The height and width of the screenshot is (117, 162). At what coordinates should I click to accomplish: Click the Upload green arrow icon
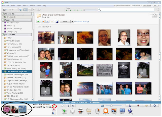[64, 111]
